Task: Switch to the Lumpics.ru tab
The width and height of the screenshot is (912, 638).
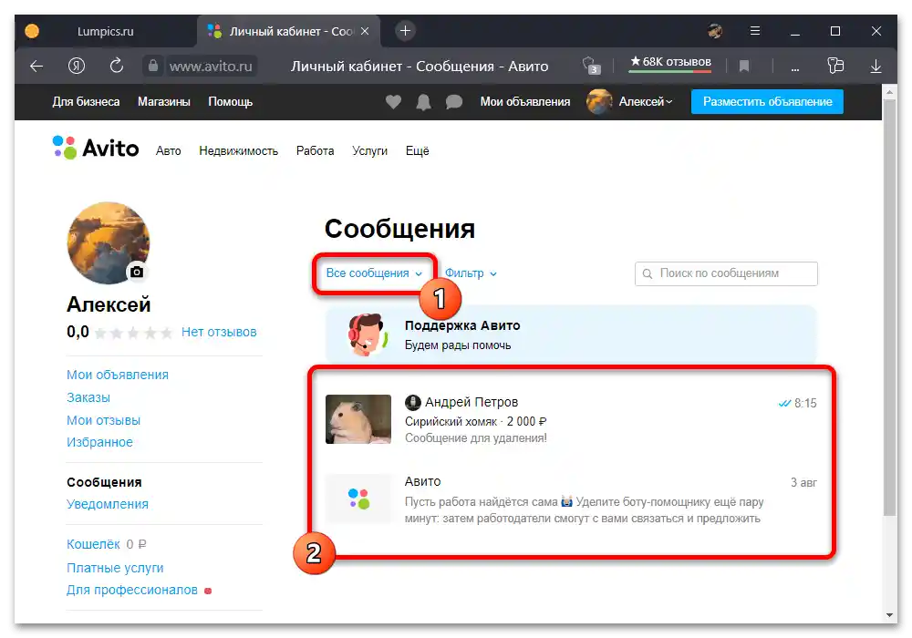Action: point(105,31)
